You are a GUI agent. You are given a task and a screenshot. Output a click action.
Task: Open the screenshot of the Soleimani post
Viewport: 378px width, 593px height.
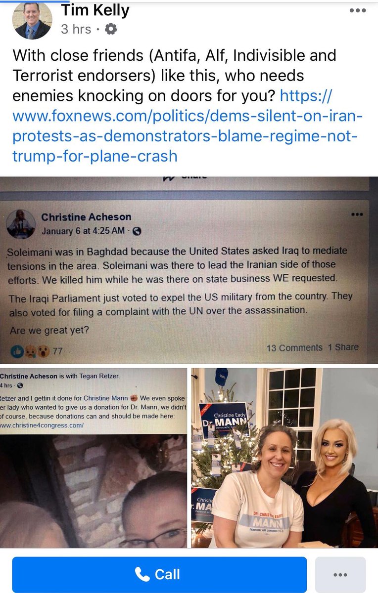click(189, 270)
